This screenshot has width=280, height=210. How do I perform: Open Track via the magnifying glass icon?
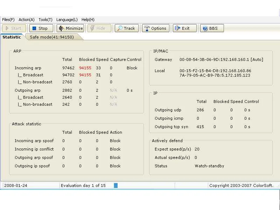click(120, 28)
